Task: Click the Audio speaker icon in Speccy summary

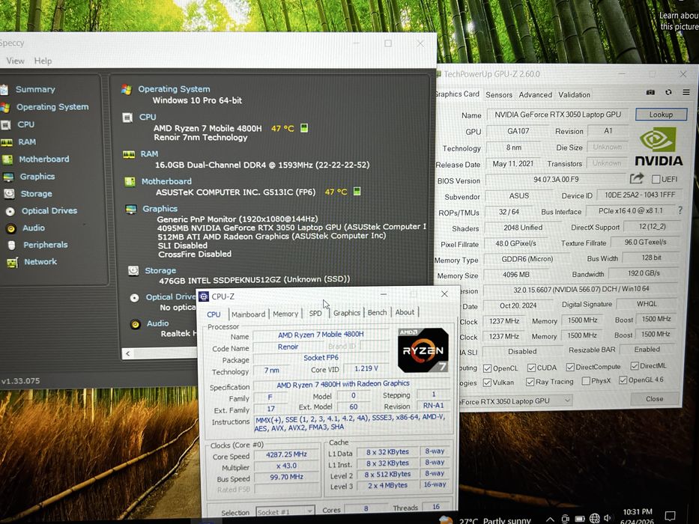Action: (135, 324)
